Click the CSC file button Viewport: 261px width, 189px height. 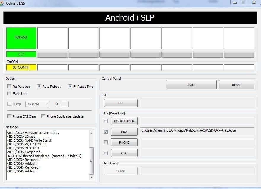(x=124, y=153)
